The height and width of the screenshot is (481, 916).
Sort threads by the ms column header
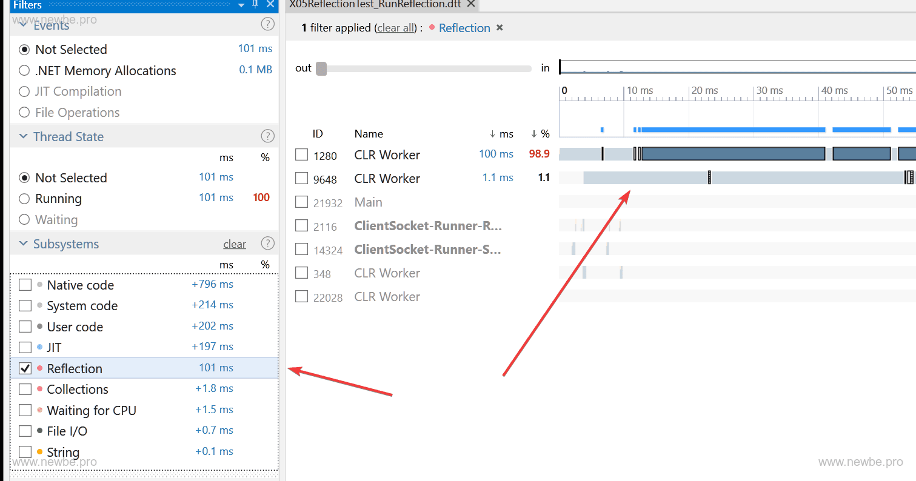(502, 134)
